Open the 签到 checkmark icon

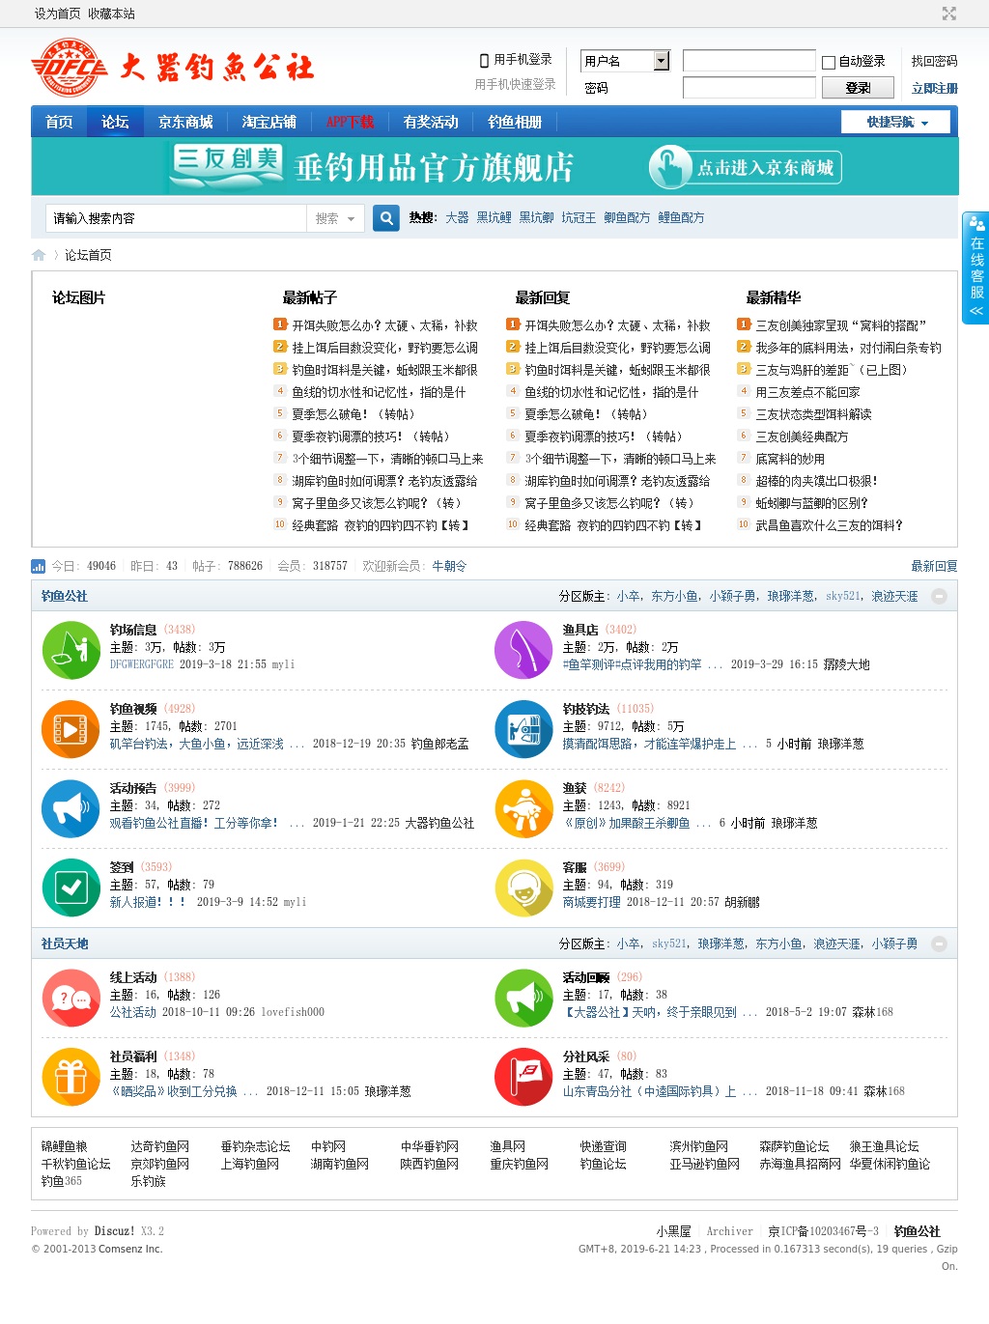71,887
